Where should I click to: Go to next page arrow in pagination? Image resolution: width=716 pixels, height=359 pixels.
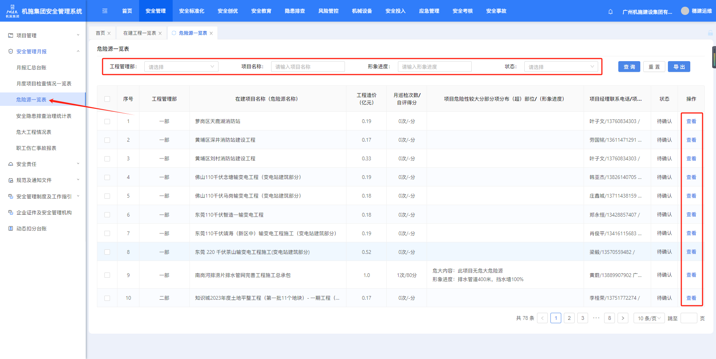point(623,318)
